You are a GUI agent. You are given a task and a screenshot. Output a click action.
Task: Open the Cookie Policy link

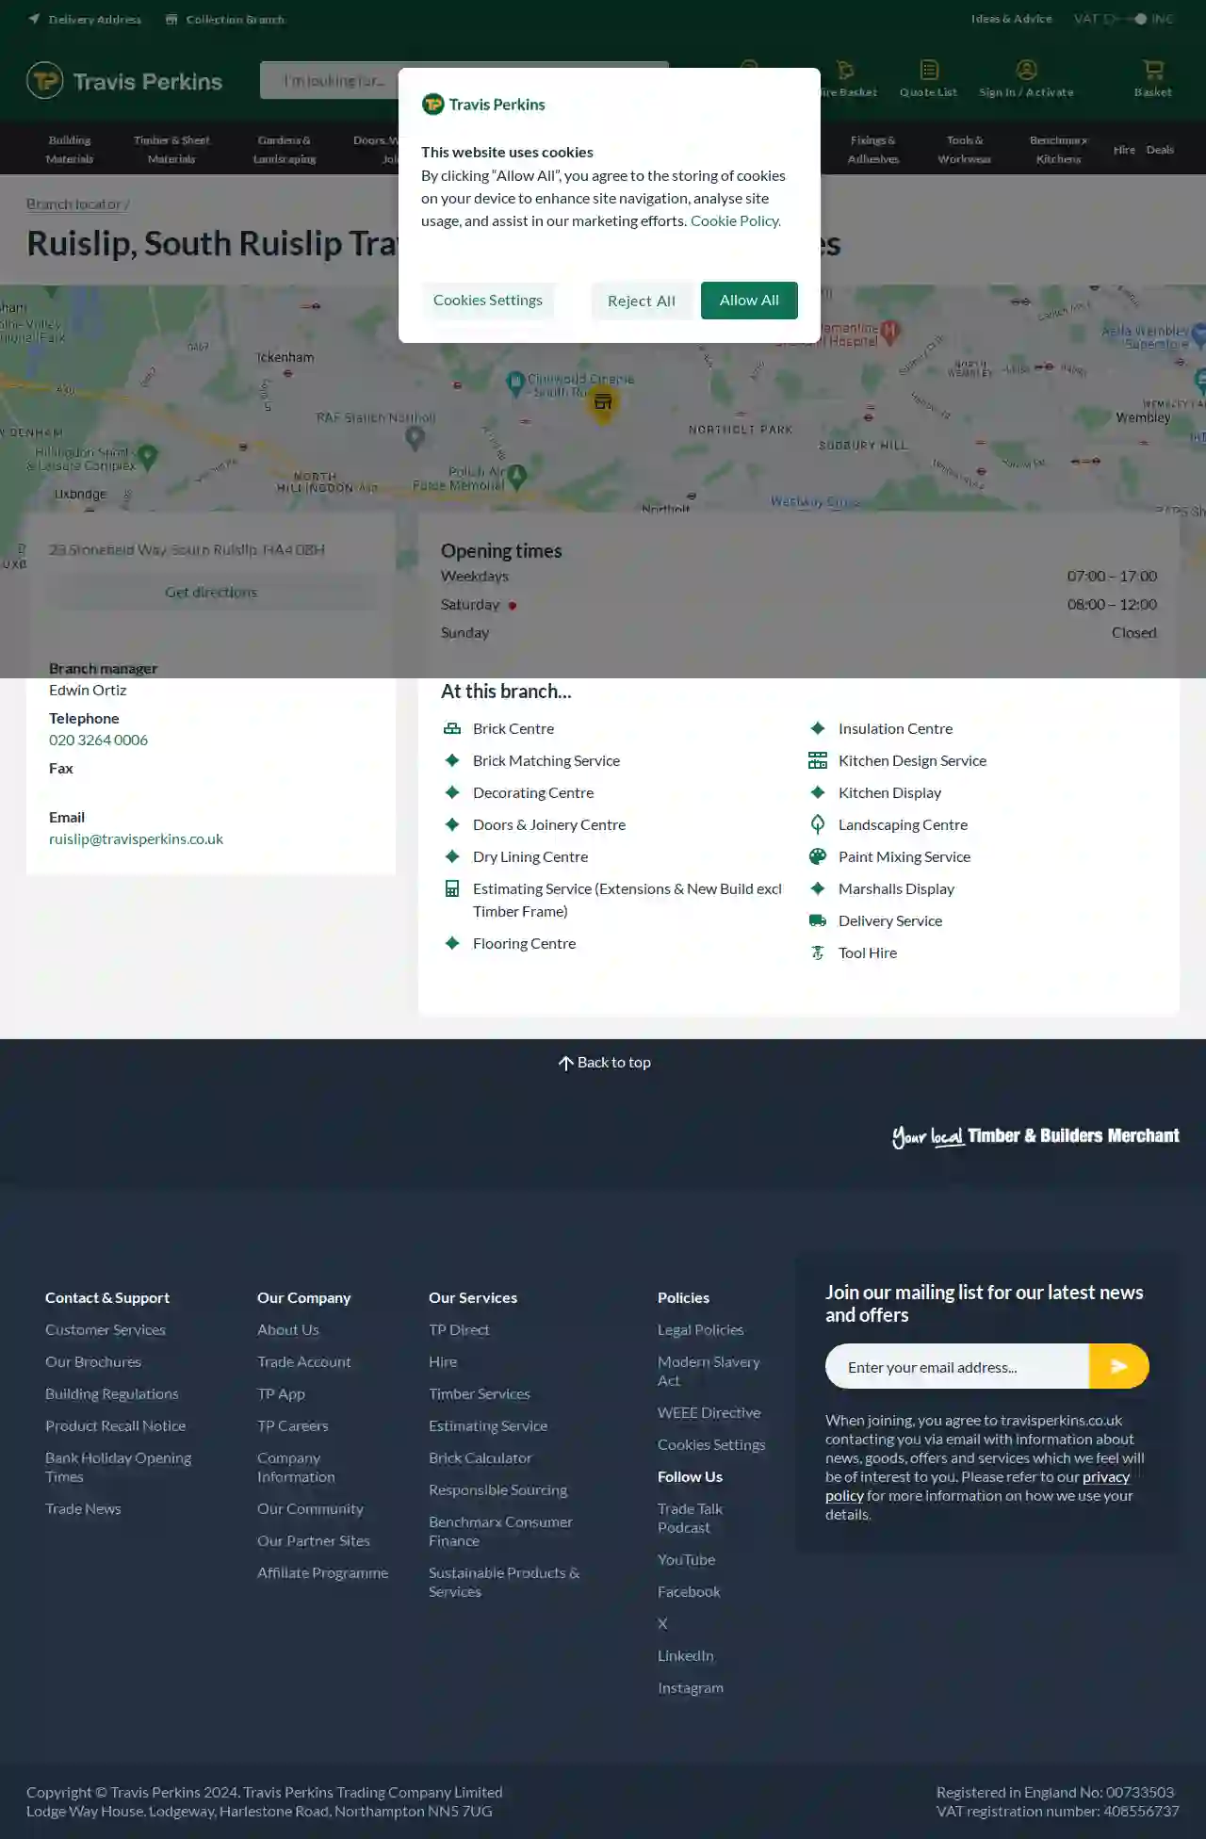pyautogui.click(x=736, y=220)
